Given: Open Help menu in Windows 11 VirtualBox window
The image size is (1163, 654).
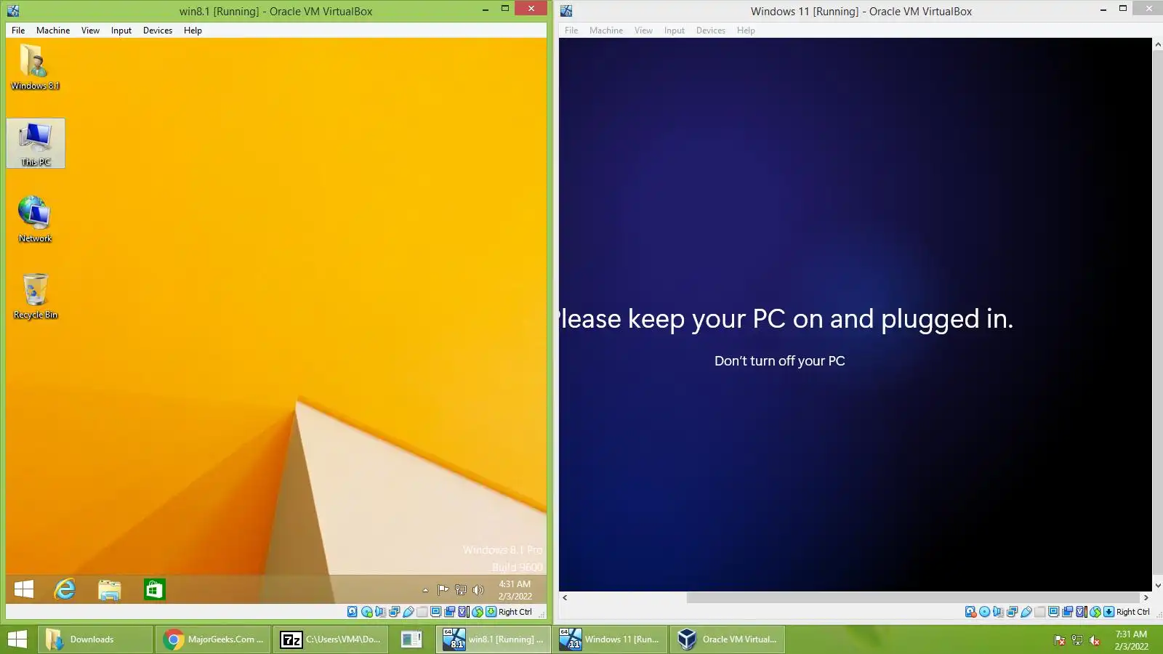Looking at the screenshot, I should [746, 31].
